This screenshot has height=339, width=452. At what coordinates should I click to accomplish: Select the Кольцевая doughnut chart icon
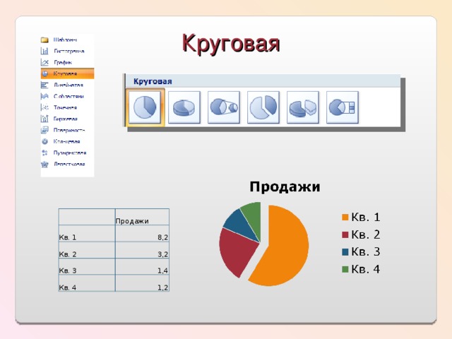point(44,141)
